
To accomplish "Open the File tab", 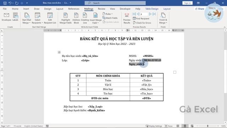I will coord(5,9).
